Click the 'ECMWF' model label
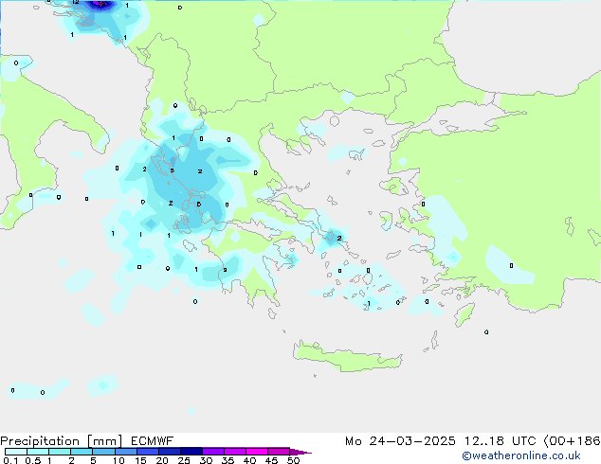Image resolution: width=601 pixels, height=464 pixels. pyautogui.click(x=153, y=441)
